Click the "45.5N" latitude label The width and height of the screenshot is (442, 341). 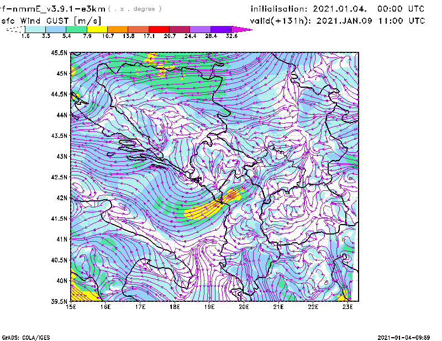point(59,52)
